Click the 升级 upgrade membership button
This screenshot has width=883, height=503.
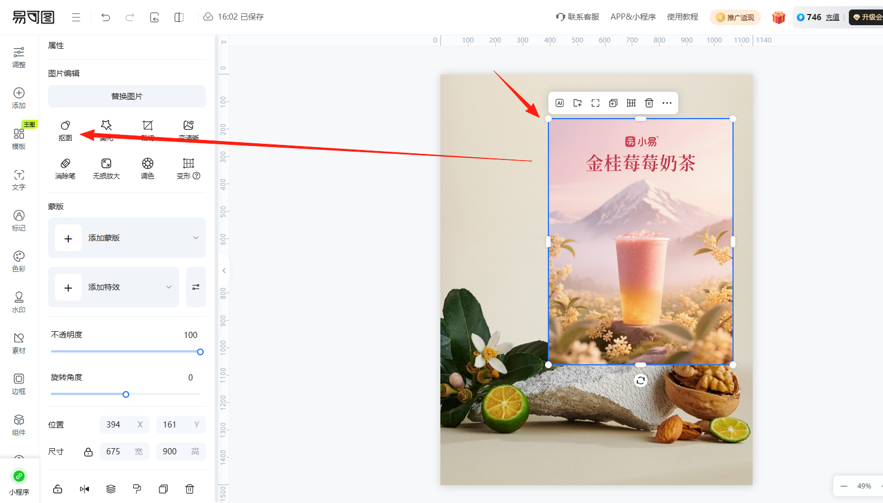click(x=866, y=17)
